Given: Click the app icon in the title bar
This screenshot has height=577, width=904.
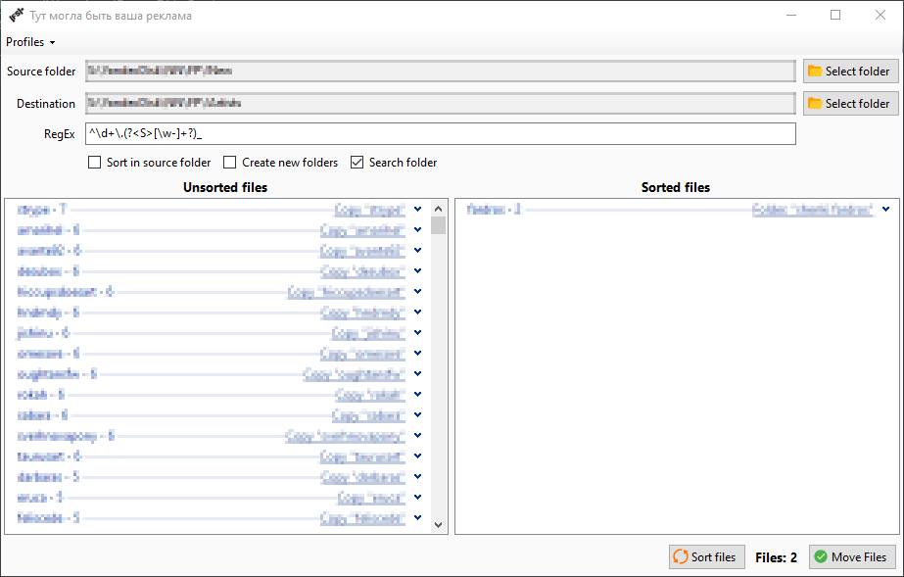Looking at the screenshot, I should (16, 16).
